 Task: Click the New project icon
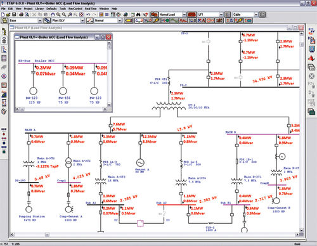pyautogui.click(x=3, y=15)
